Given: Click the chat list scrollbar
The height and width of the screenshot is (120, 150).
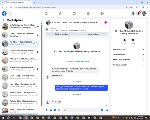Looking at the screenshot, I should (x=41, y=65).
